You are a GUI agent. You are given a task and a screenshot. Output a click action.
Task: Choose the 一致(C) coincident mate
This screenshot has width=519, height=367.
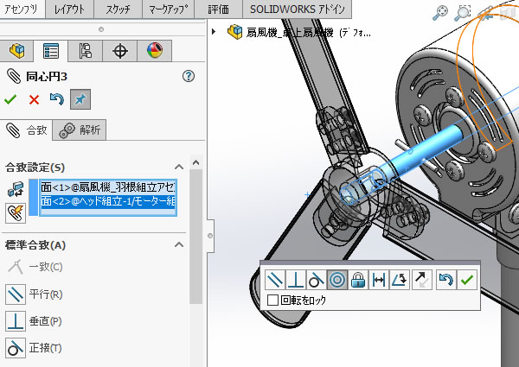click(x=35, y=267)
